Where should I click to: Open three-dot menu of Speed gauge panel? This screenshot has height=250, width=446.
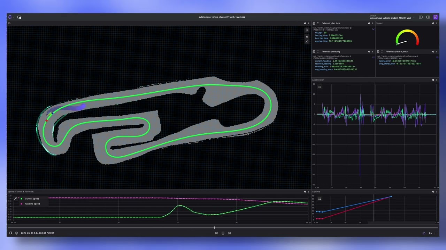click(437, 23)
